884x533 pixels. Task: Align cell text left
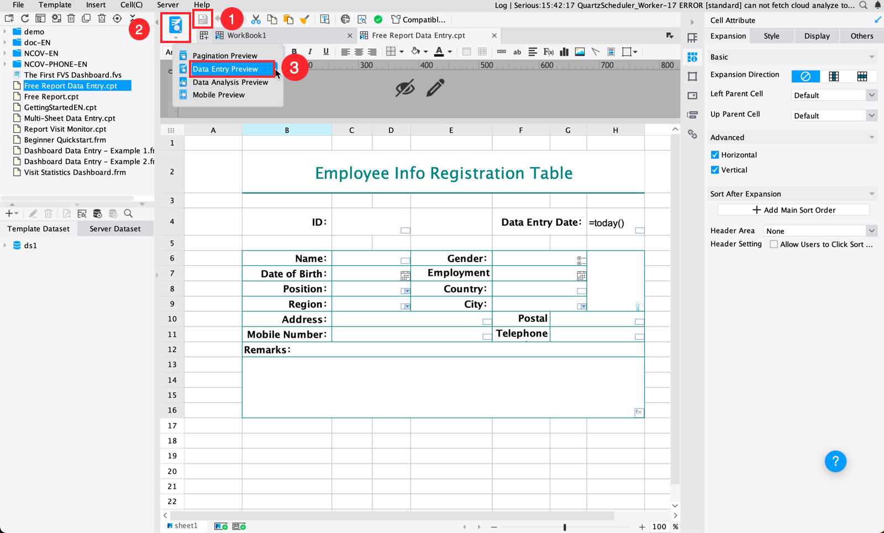tap(345, 52)
